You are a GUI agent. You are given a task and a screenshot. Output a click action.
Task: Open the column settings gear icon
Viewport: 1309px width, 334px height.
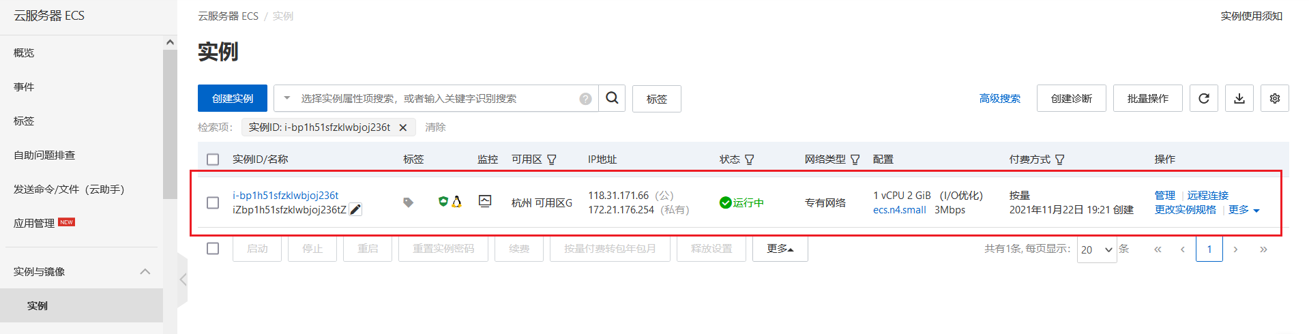click(x=1275, y=98)
